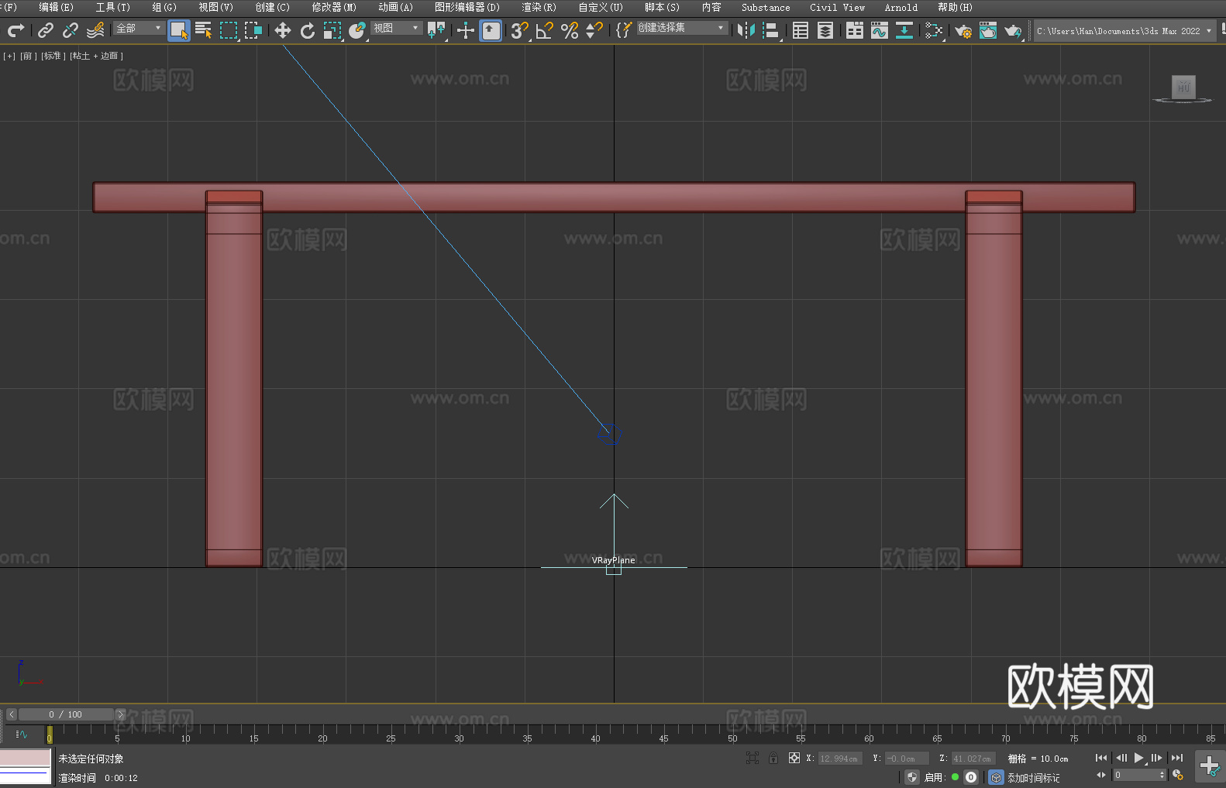Click the Go to End button
Screen dimensions: 1226x788
pos(1177,758)
